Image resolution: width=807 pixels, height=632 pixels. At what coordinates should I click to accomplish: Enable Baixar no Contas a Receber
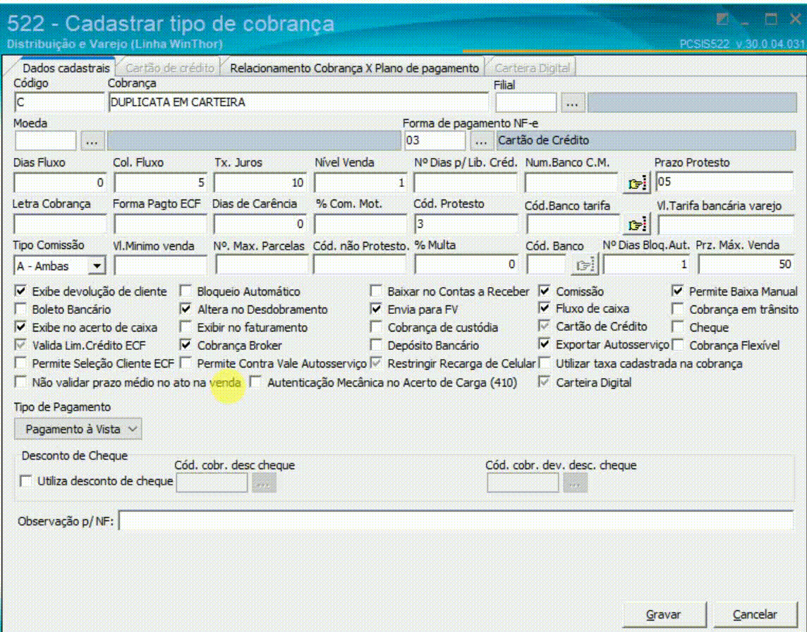click(x=376, y=291)
